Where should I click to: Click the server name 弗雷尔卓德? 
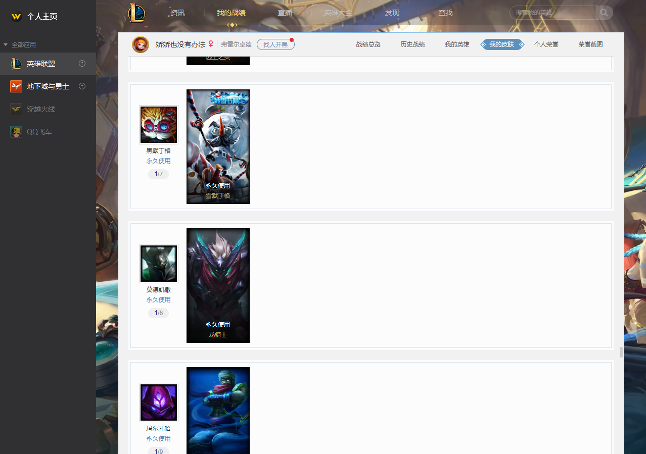[236, 44]
